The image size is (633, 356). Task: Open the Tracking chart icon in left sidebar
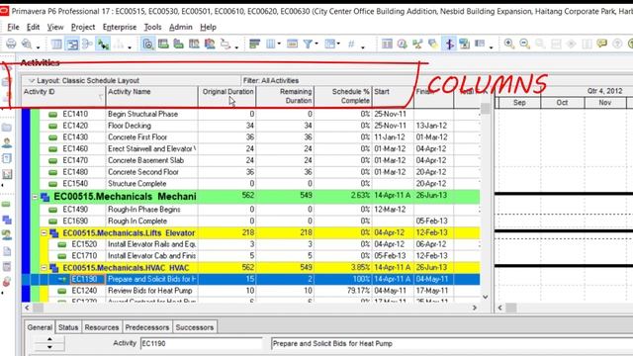click(x=7, y=174)
